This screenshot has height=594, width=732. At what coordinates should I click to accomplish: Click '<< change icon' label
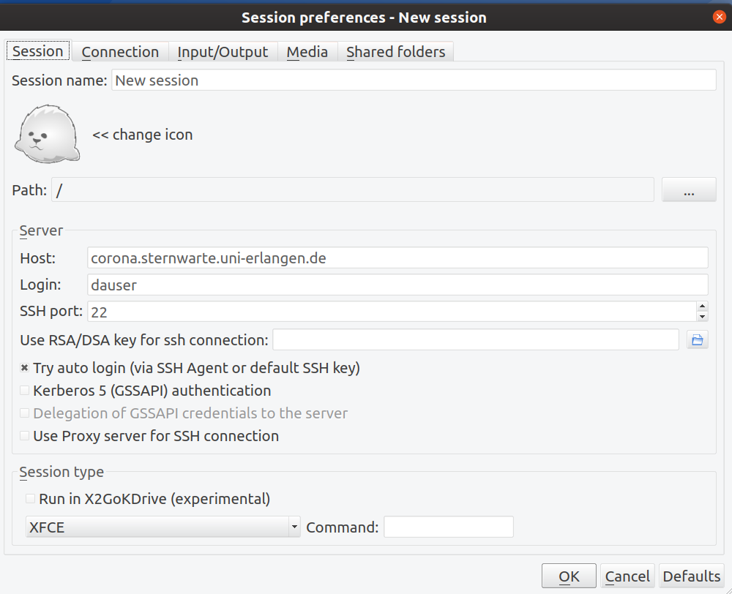pos(143,135)
